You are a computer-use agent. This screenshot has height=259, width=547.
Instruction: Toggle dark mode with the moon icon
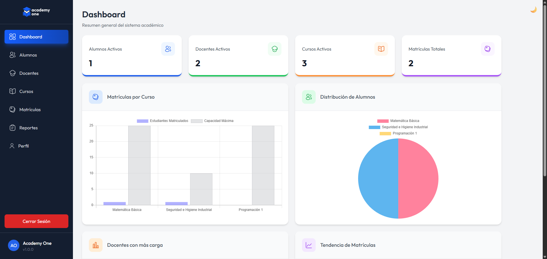[x=534, y=9]
